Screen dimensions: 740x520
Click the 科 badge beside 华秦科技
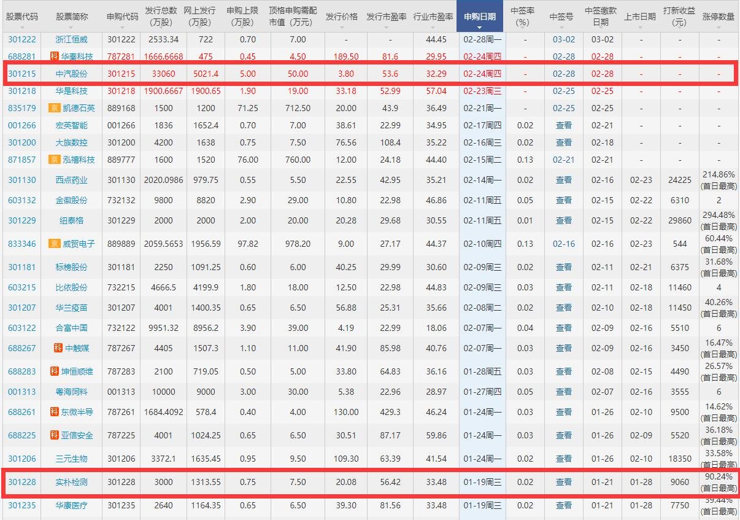pos(54,56)
